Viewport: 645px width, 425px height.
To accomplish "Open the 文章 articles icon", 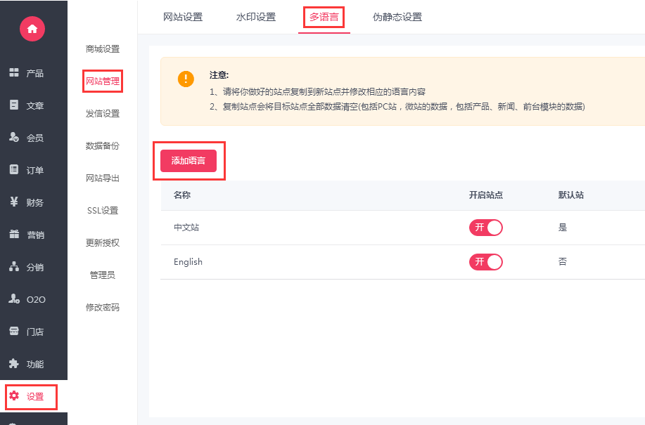I will [14, 105].
